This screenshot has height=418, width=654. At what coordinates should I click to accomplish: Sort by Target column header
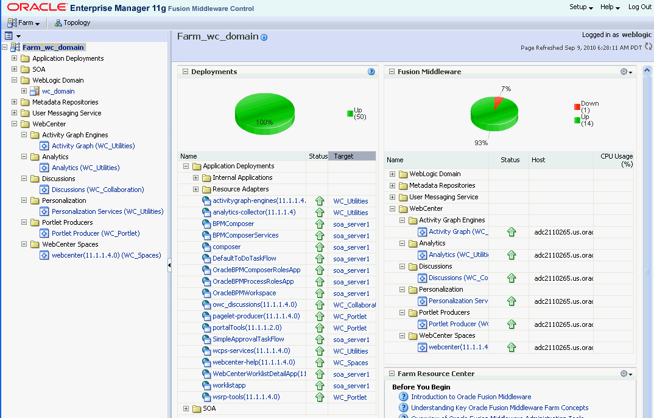[352, 156]
